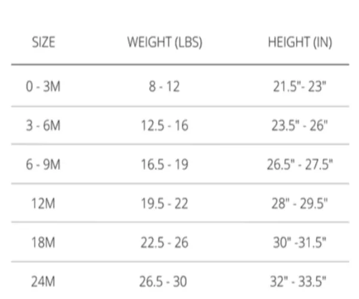The height and width of the screenshot is (299, 359).
Task: Select the 24M size cell
Action: (43, 282)
